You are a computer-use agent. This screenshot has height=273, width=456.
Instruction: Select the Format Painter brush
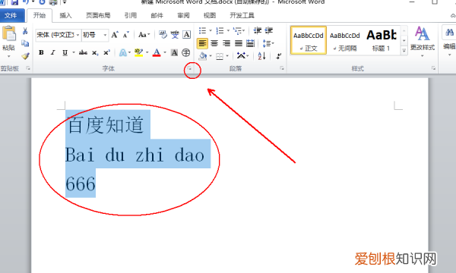25,55
